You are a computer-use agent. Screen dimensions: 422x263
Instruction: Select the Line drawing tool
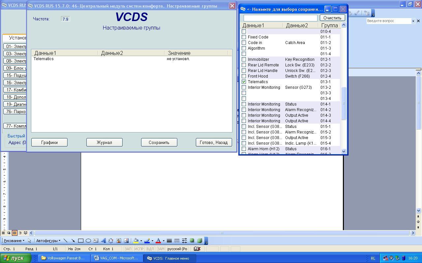point(65,241)
